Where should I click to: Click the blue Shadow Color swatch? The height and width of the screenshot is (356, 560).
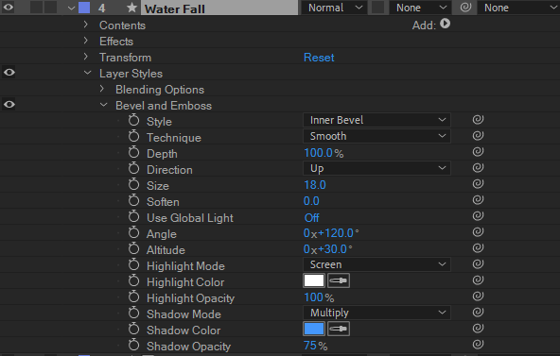coord(314,329)
